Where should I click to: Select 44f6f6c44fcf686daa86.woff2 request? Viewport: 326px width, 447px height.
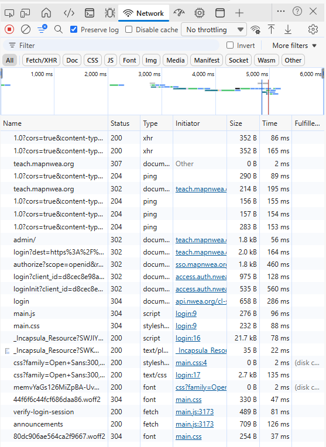pyautogui.click(x=162, y=400)
